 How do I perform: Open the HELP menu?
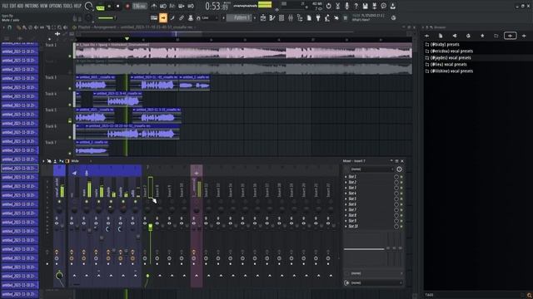click(77, 6)
